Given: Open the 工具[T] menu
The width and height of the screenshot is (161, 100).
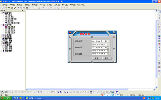Looking at the screenshot, I should [57, 5].
